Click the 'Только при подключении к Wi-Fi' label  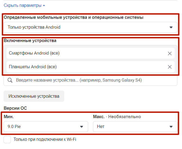[x=45, y=139]
